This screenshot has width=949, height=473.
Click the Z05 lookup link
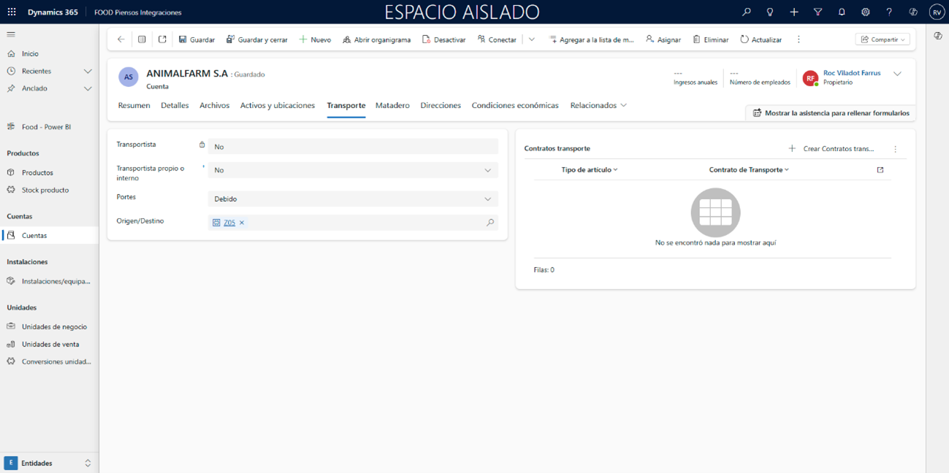229,223
